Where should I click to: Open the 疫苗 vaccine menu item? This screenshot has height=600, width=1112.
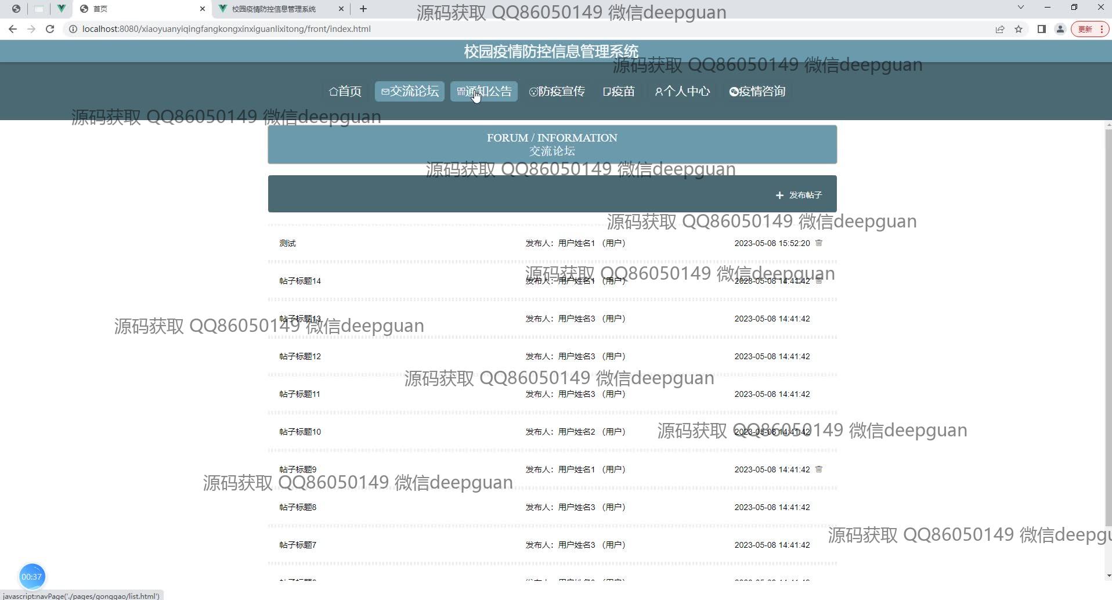coord(619,92)
